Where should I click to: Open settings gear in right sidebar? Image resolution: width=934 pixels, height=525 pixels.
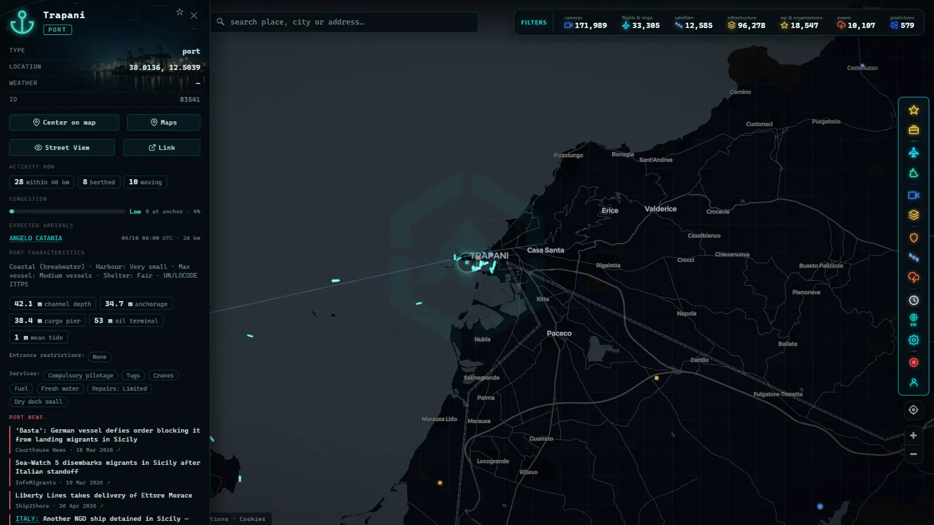(914, 340)
